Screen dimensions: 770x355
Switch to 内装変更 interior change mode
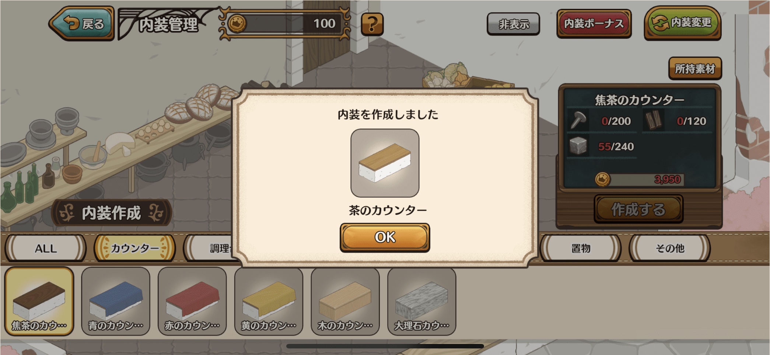tap(682, 23)
